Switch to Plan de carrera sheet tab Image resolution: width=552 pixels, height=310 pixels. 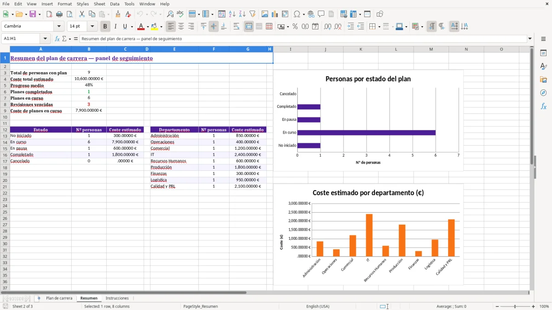tap(59, 298)
